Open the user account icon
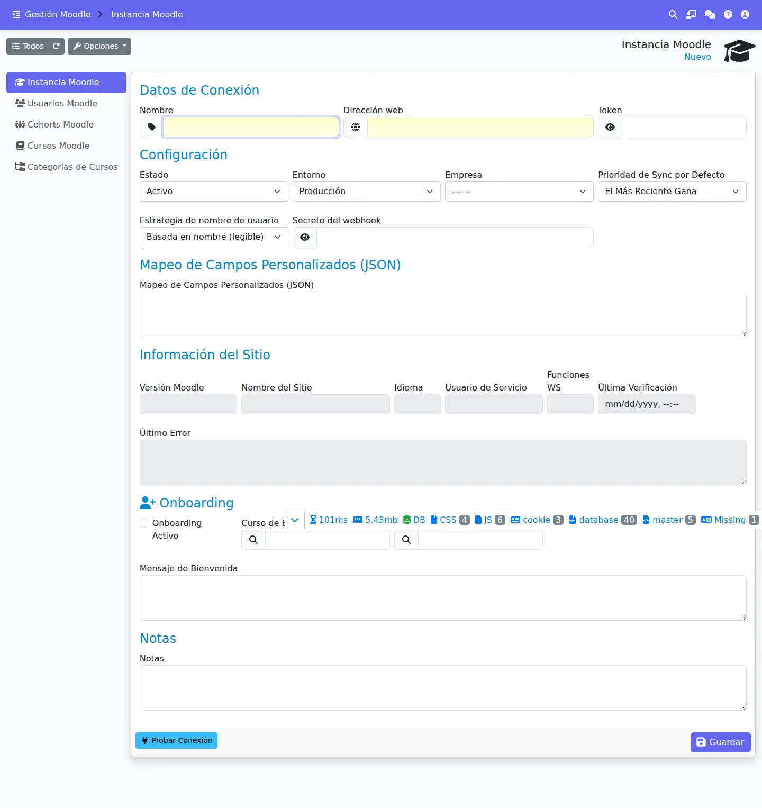 745,14
